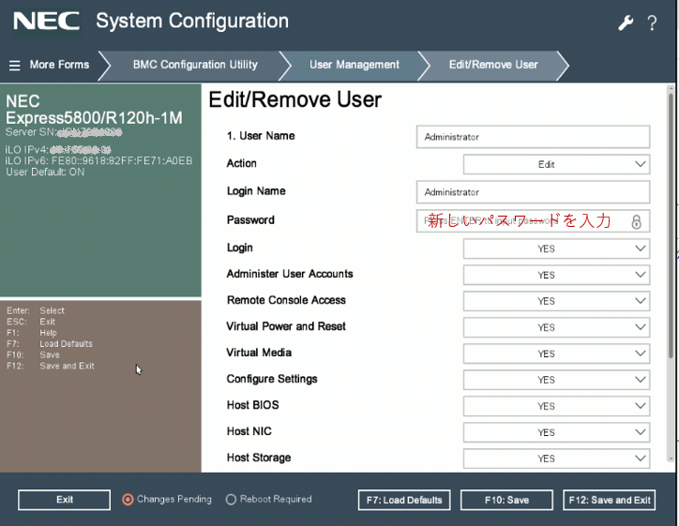Click the wrench settings icon
This screenshot has width=679, height=526.
(x=626, y=23)
